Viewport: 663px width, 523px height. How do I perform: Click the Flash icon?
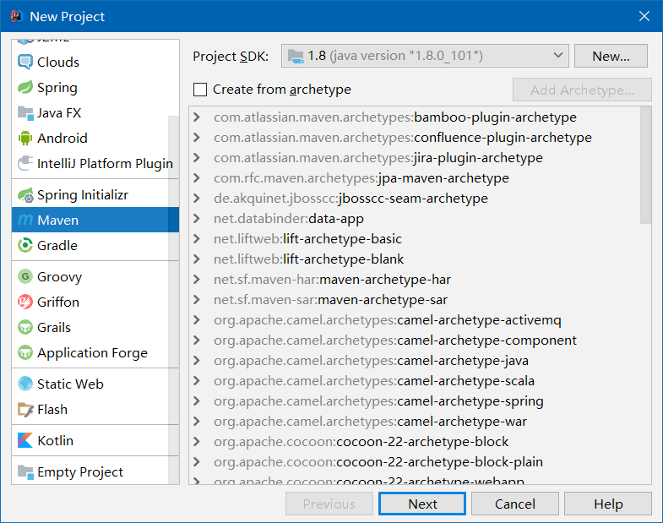pos(25,409)
